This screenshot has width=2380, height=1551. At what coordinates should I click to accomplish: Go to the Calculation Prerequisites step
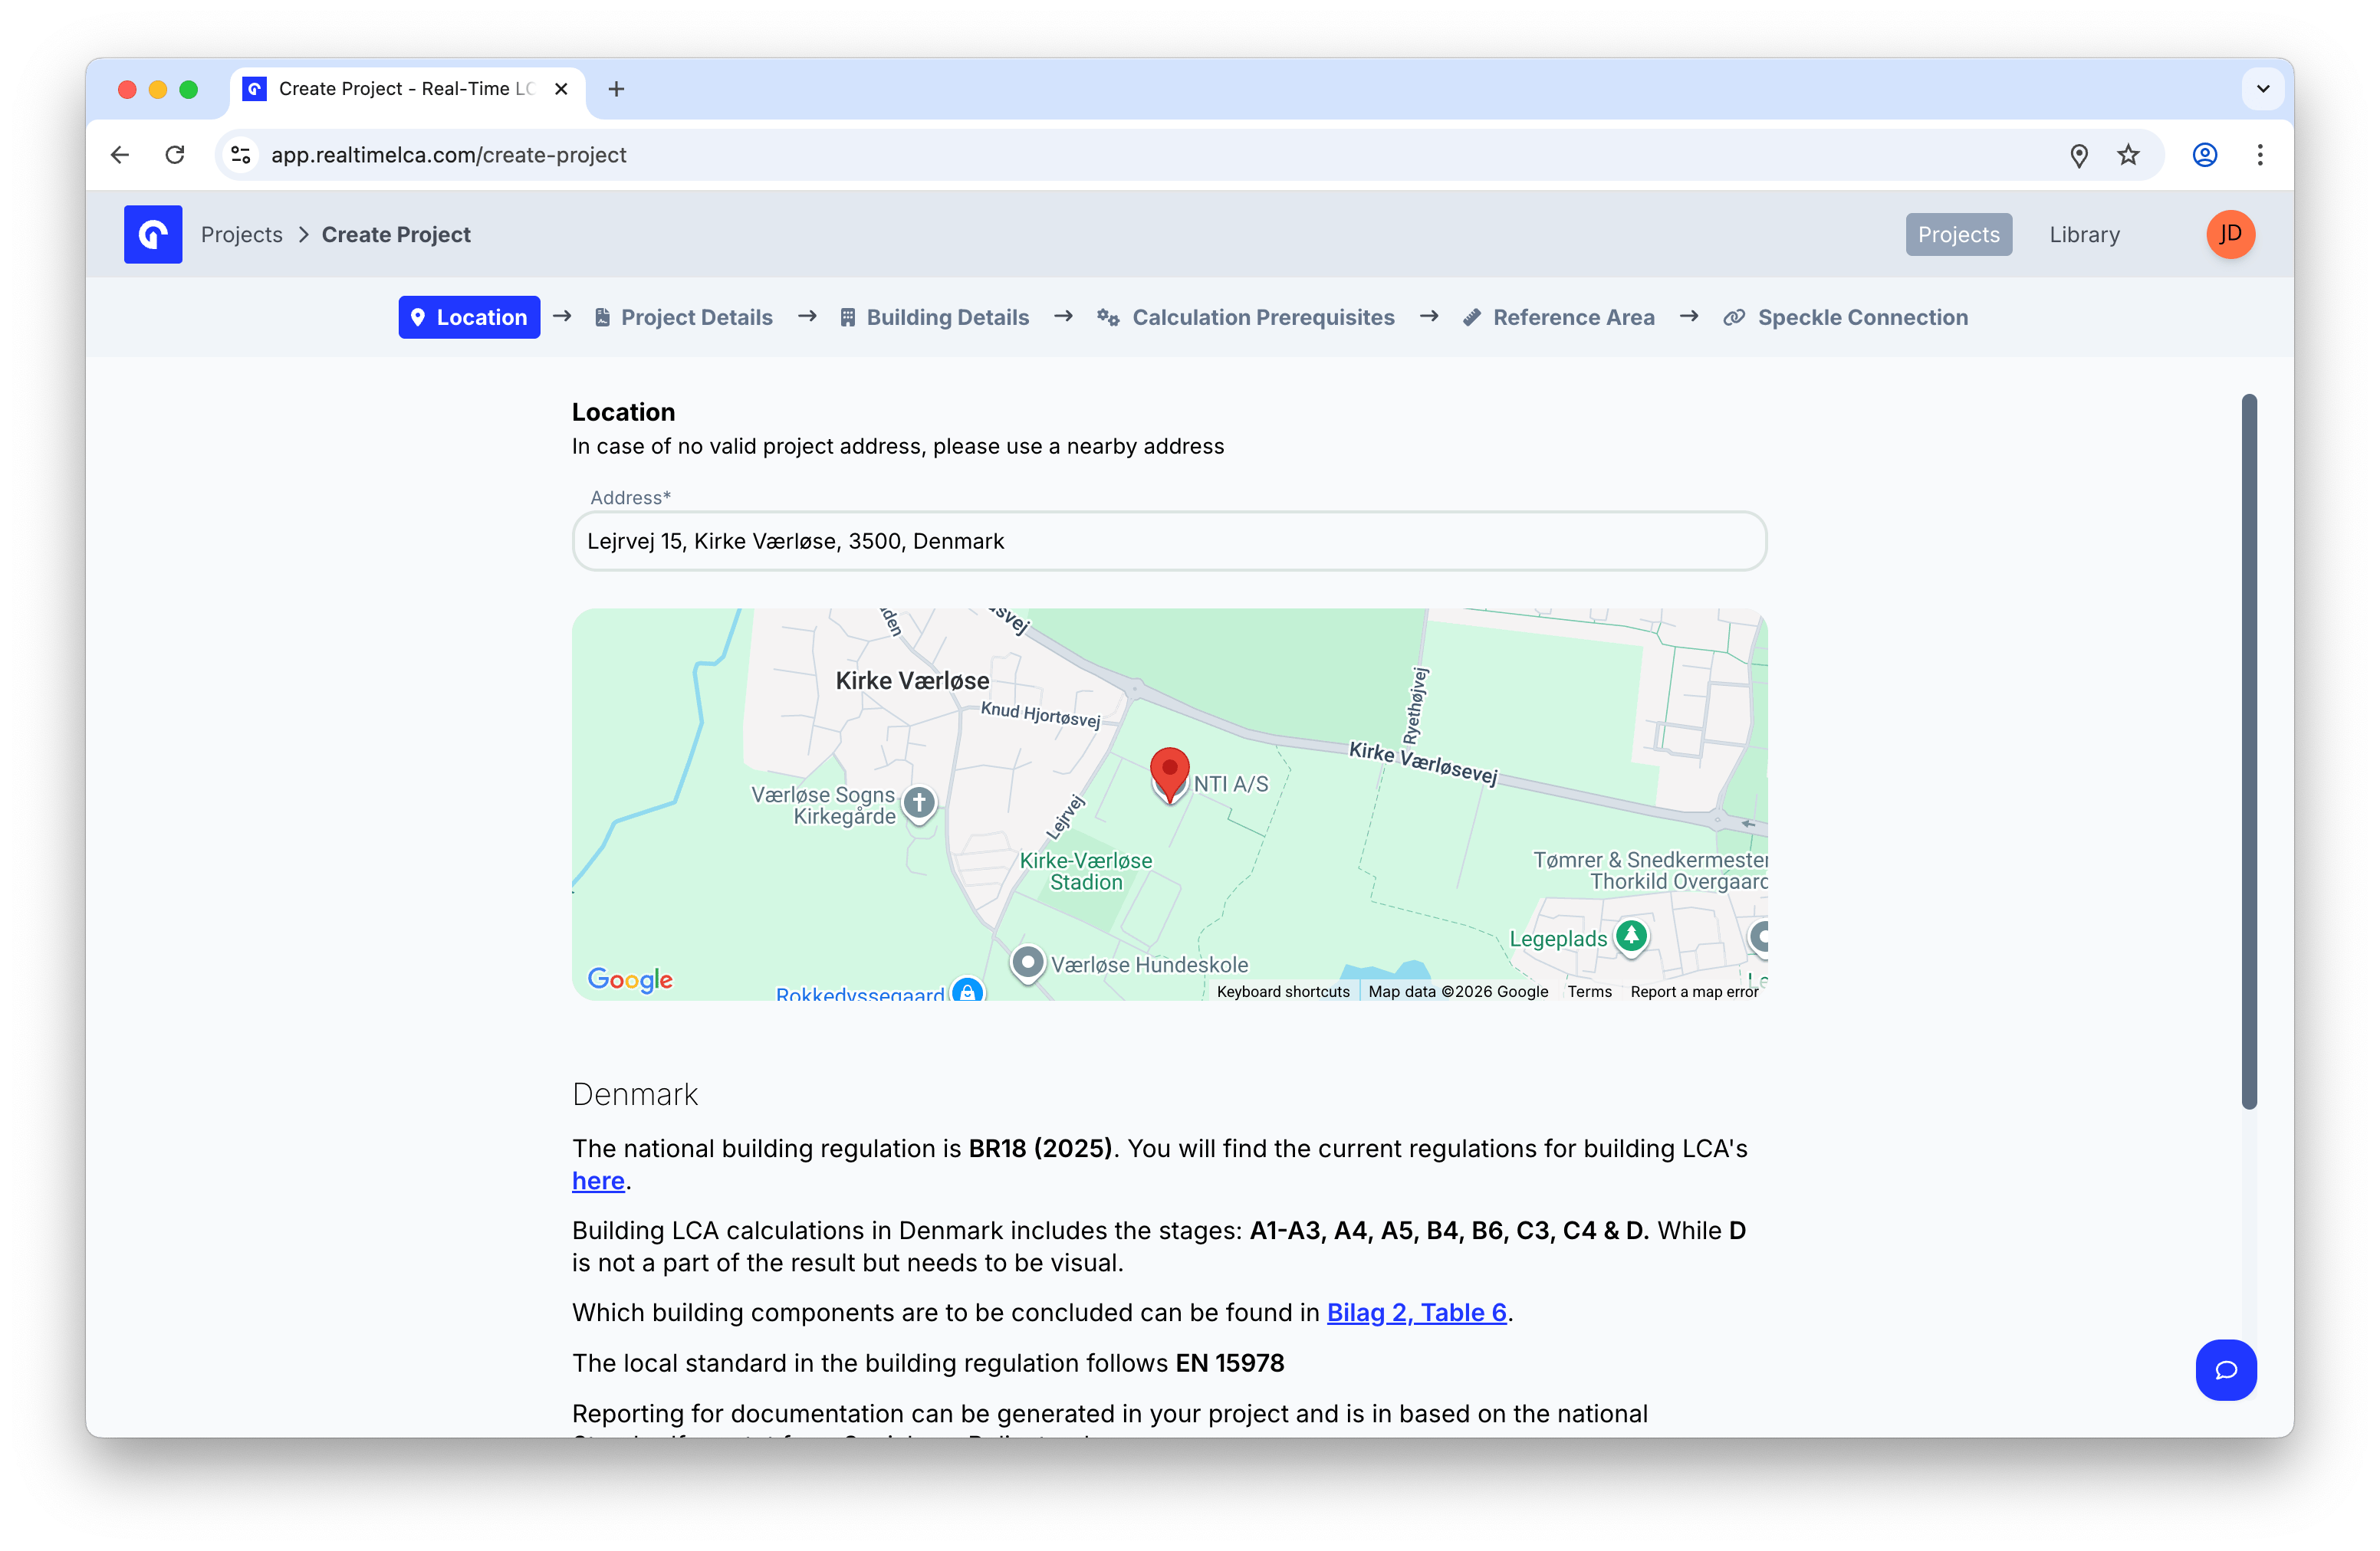pyautogui.click(x=1245, y=316)
